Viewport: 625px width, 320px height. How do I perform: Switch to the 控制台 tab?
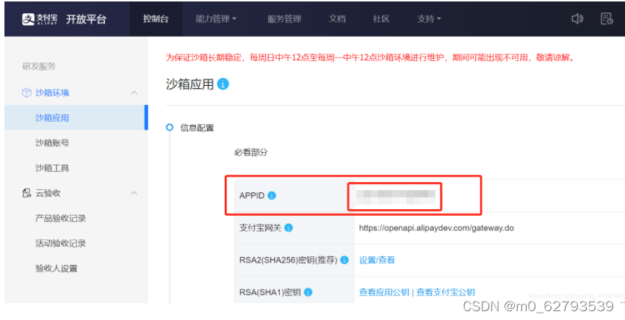click(x=156, y=19)
